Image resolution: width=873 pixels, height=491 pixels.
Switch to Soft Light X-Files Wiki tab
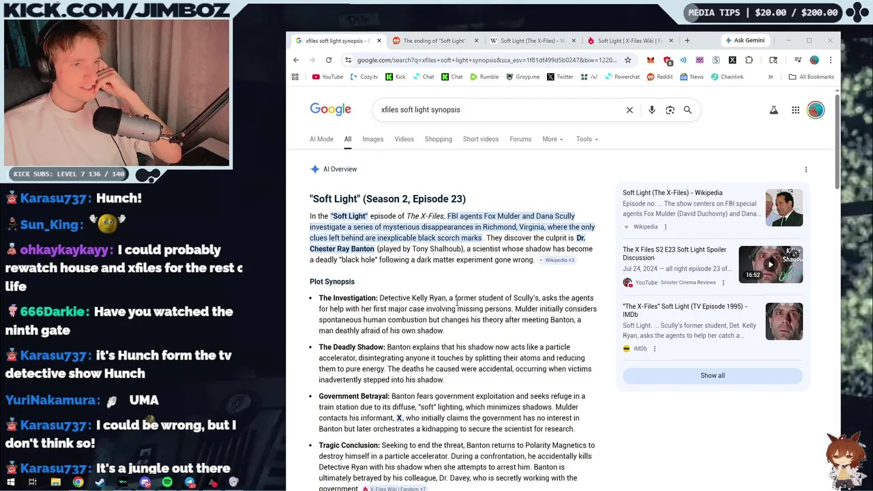pos(629,41)
